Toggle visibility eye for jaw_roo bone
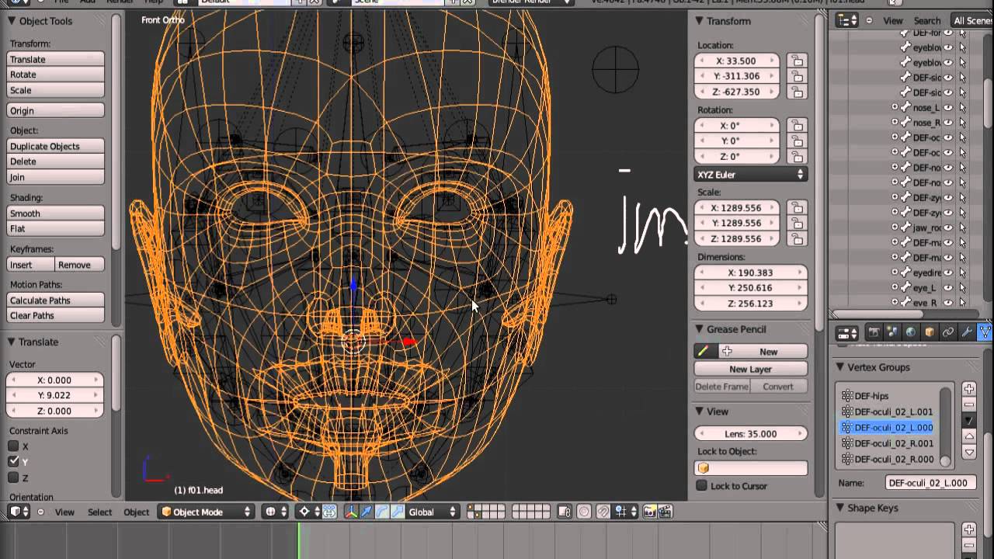Image resolution: width=994 pixels, height=559 pixels. (x=948, y=227)
